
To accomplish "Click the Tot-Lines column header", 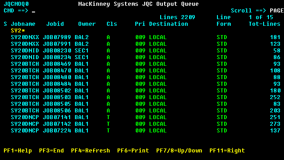I will (264, 24).
